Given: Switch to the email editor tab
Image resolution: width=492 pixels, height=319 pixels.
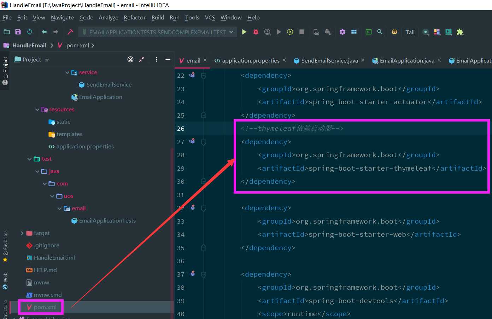Looking at the screenshot, I should click(193, 60).
